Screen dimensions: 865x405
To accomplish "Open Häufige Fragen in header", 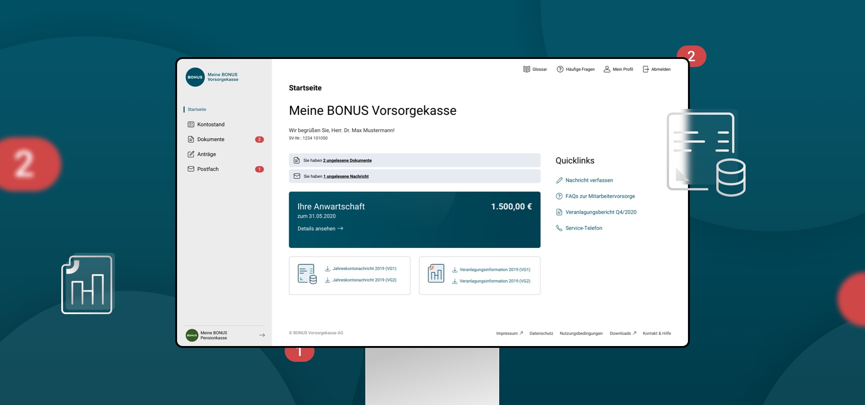I will click(580, 69).
